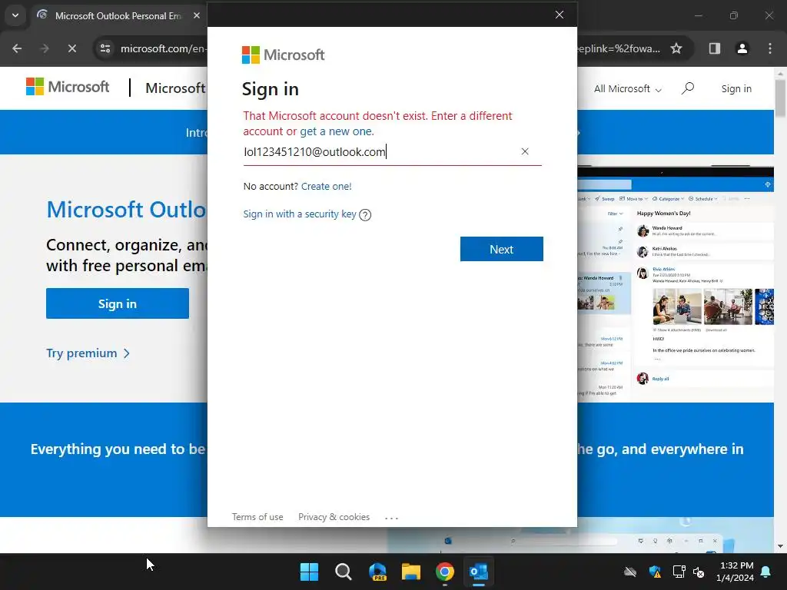Go back with the browser back arrow

point(17,48)
